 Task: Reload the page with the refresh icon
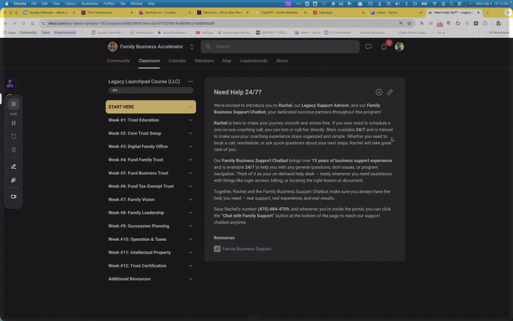24,23
